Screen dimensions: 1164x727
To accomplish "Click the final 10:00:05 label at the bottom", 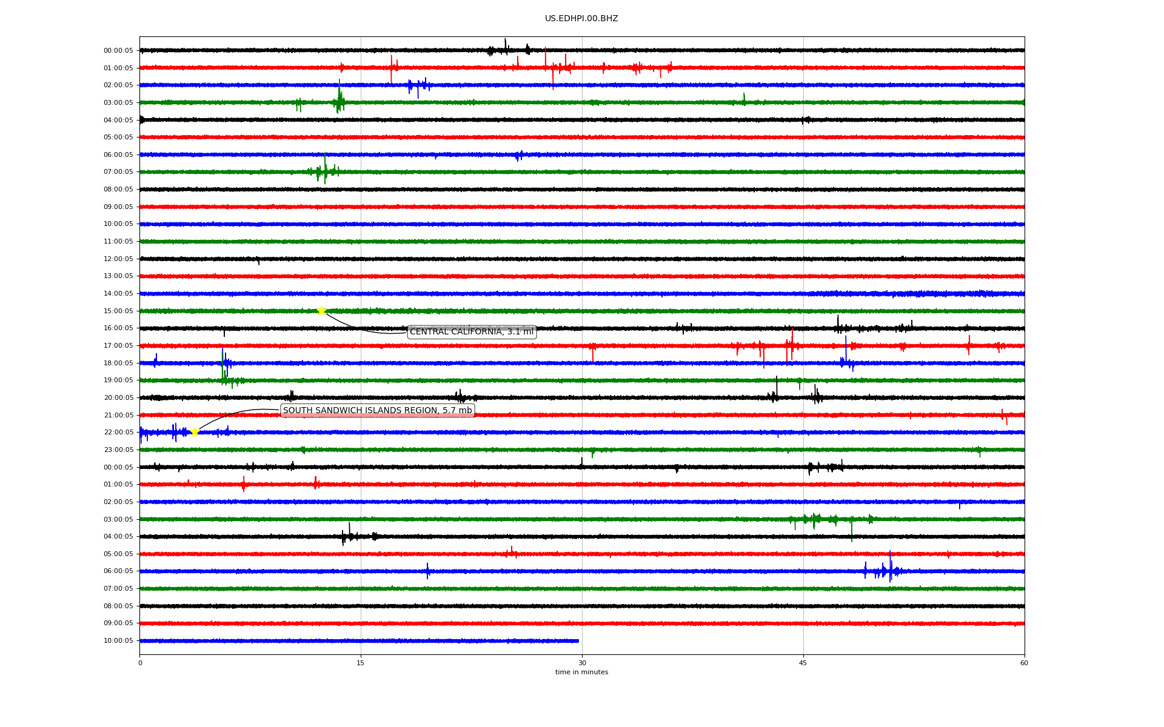I will coord(118,641).
